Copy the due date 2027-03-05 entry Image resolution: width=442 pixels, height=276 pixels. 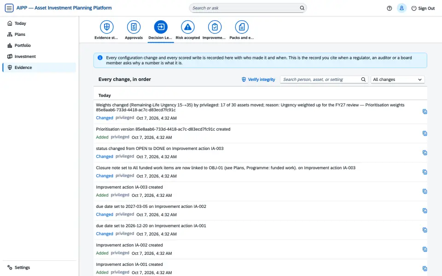pos(425,211)
